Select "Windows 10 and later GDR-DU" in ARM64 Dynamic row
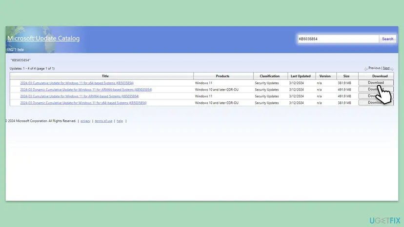This screenshot has width=404, height=227. pos(217,90)
